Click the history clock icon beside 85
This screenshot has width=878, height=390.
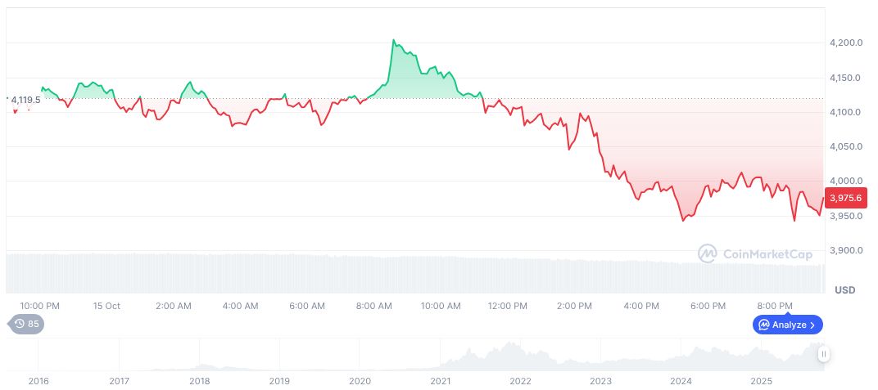pyautogui.click(x=20, y=324)
